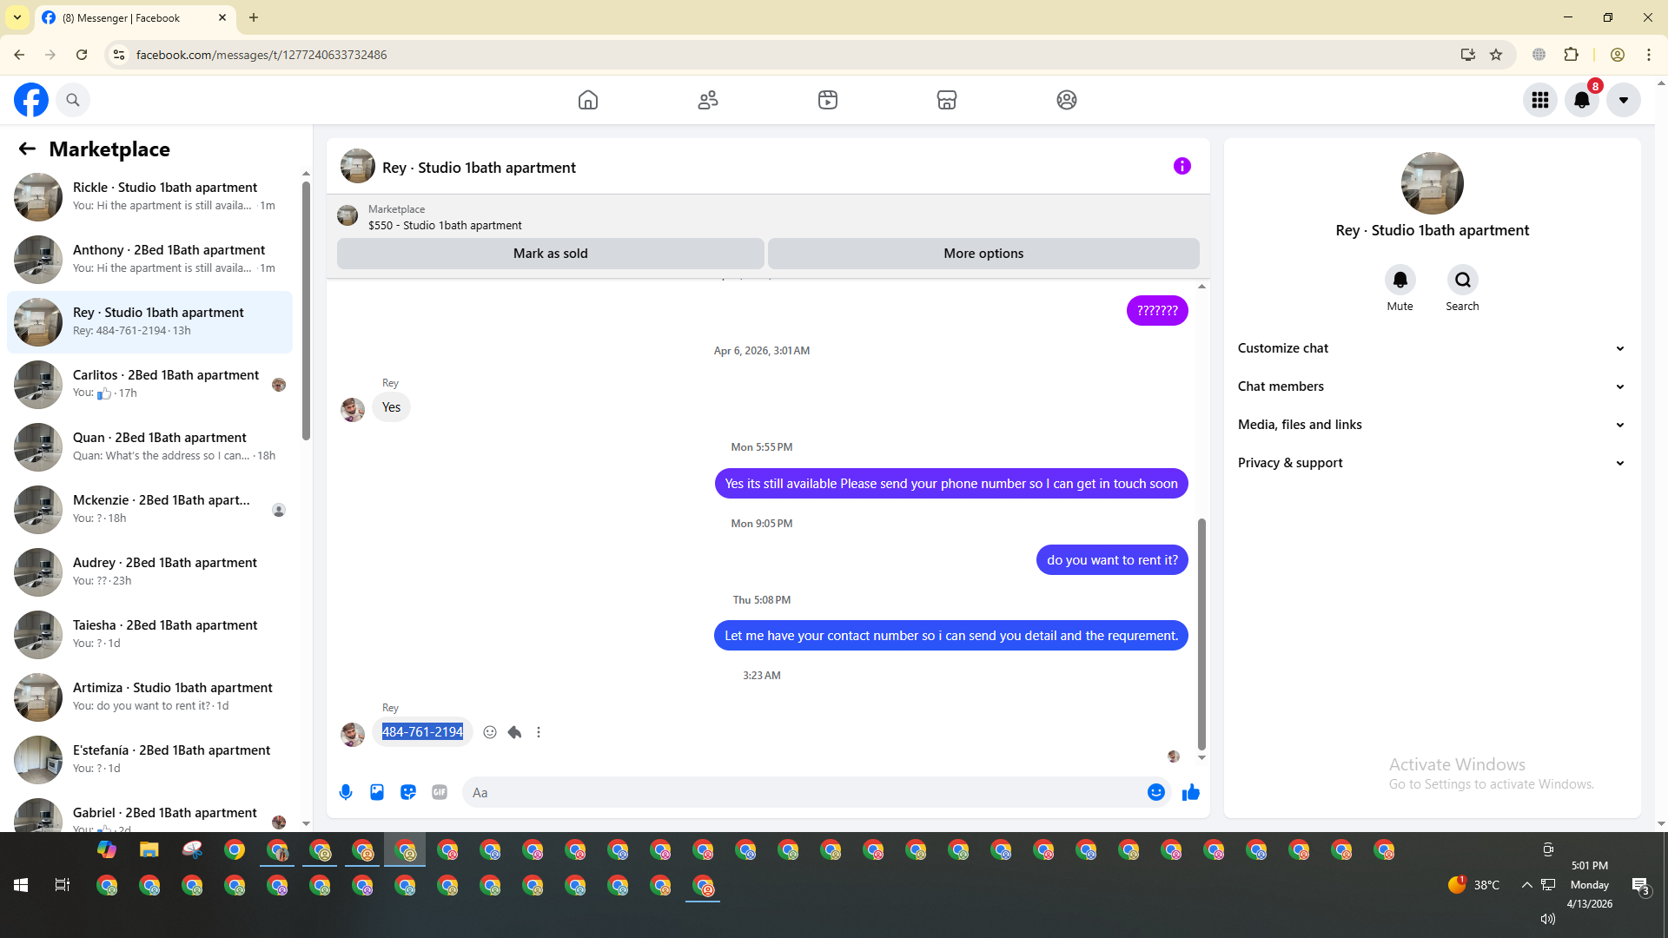
Task: Open the Windows Start menu
Action: point(21,885)
